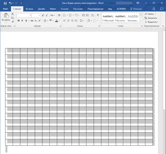166x154 pixels.
Task: Cut selection with the scissors icon
Action: tap(13, 14)
